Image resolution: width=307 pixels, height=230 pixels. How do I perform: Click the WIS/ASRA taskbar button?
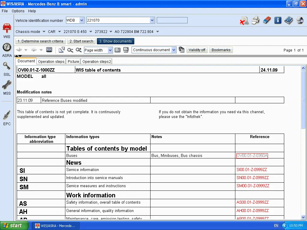pos(55,226)
